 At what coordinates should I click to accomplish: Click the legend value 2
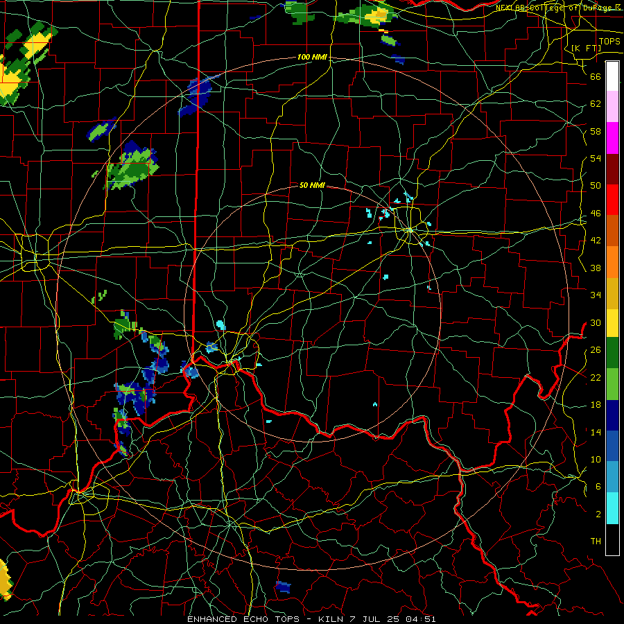598,514
